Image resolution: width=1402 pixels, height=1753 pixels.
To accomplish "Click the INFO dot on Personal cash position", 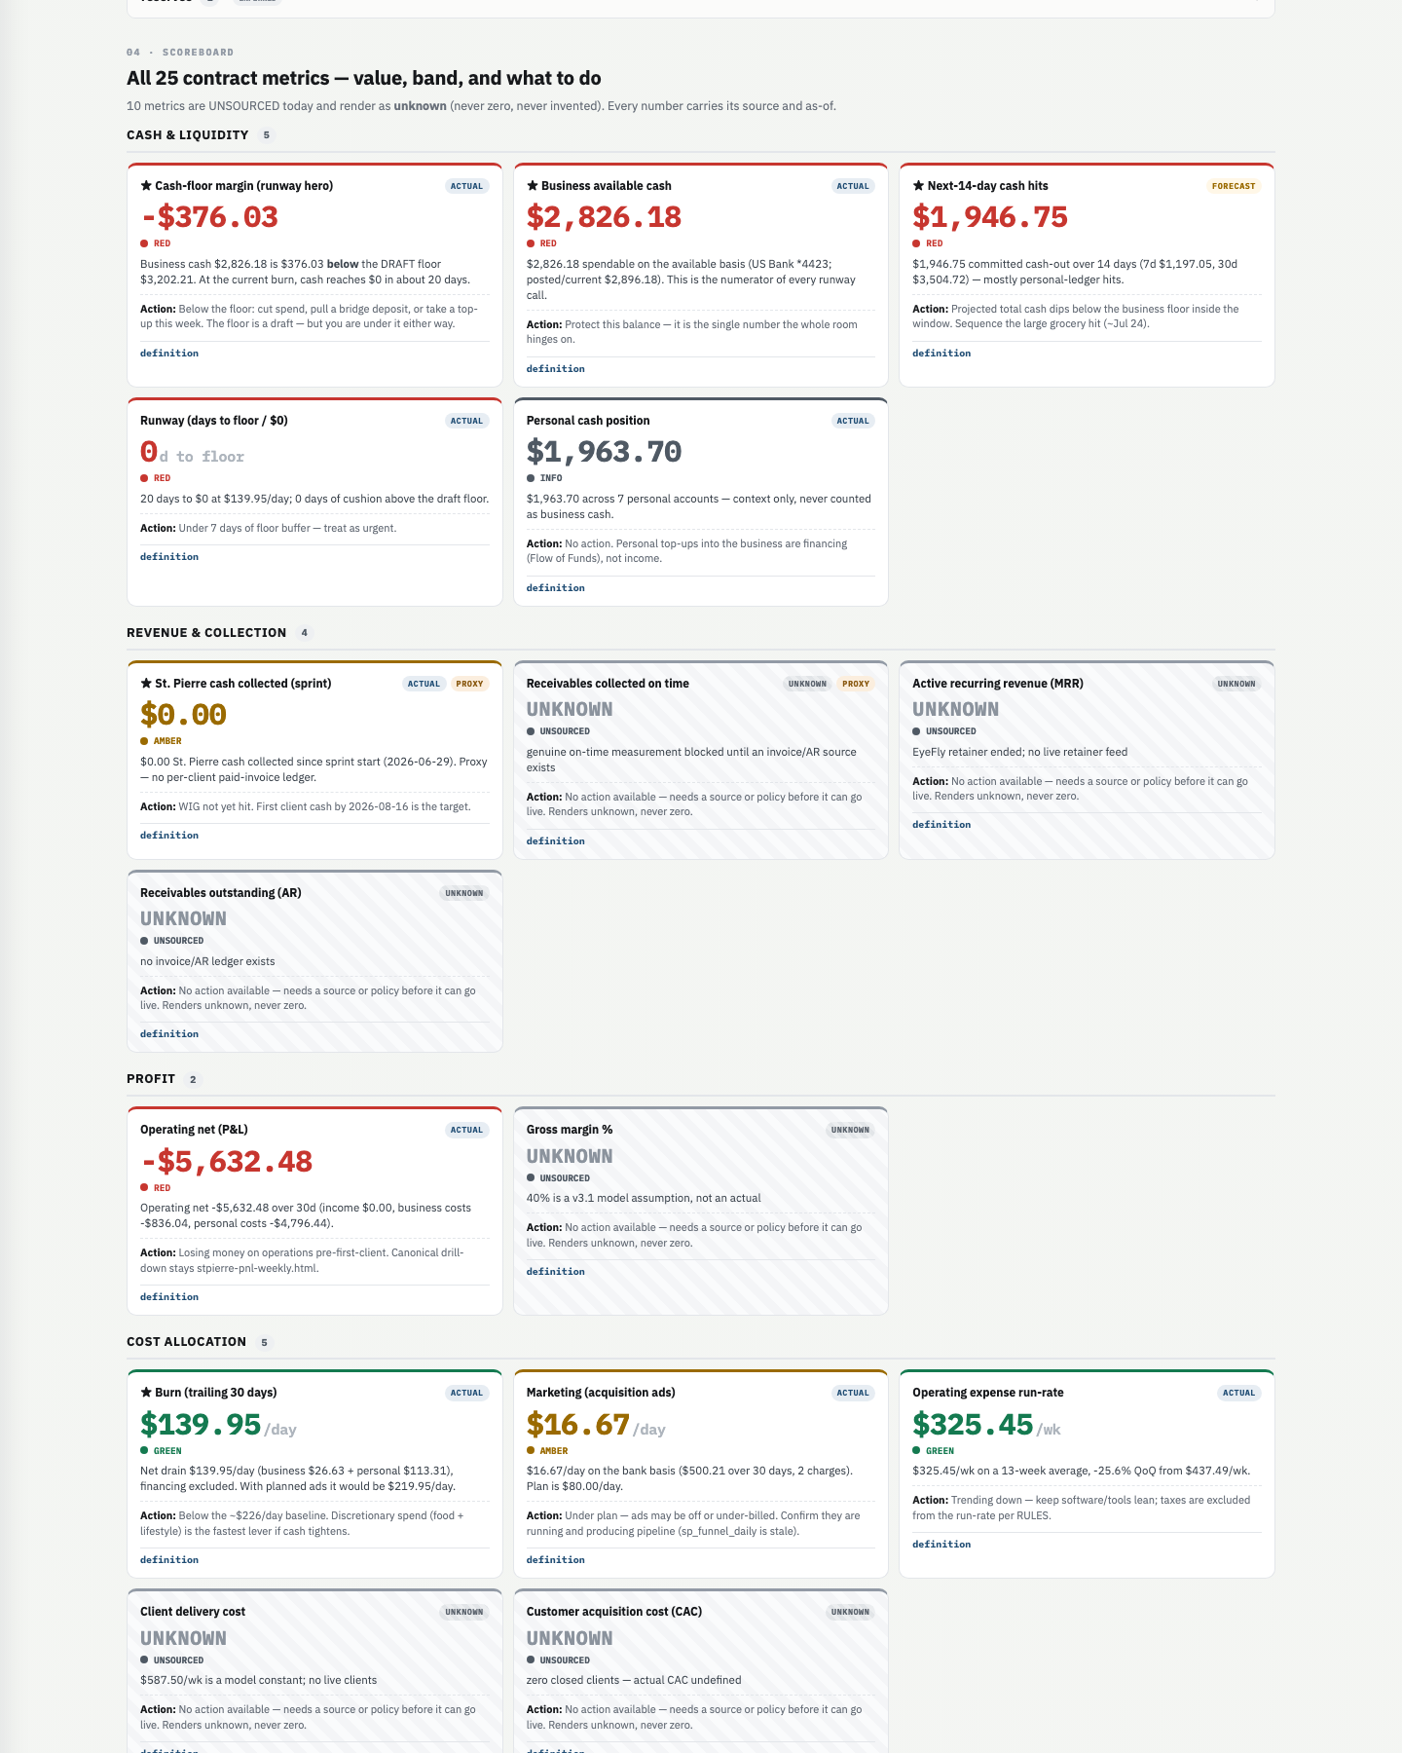I will [x=531, y=478].
